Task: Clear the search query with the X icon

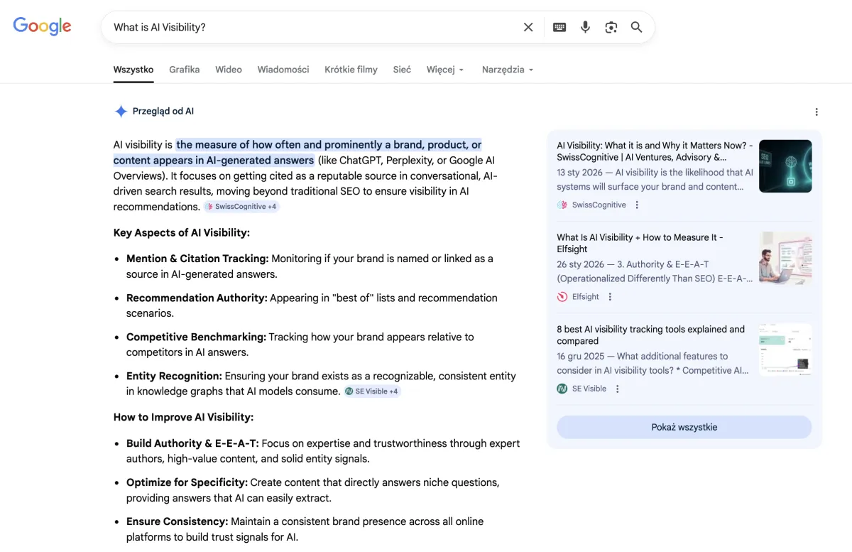Action: point(528,27)
